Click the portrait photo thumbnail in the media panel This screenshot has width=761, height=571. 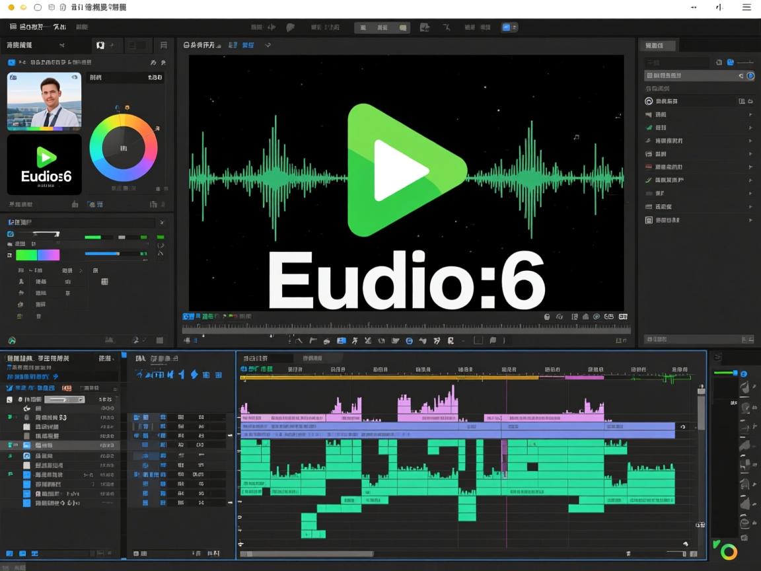pos(44,101)
